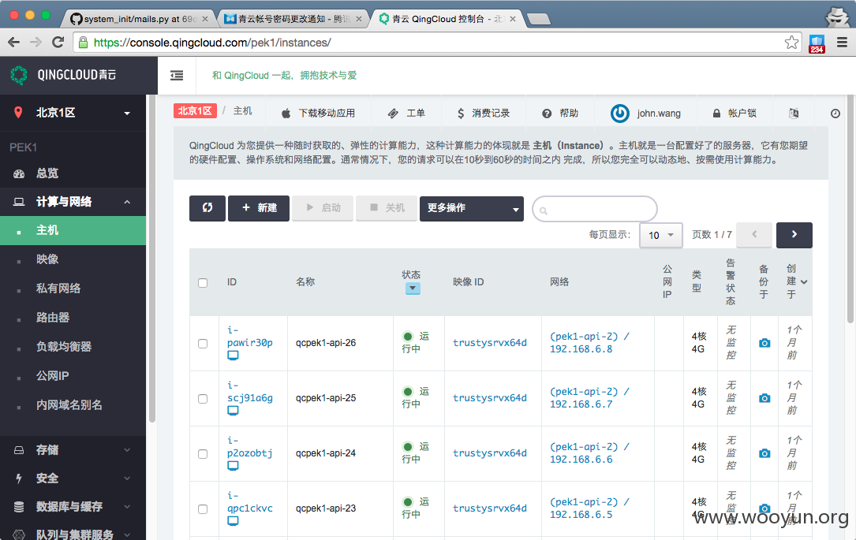Open 工单 tickets
Screen dimensions: 856x540
point(406,113)
